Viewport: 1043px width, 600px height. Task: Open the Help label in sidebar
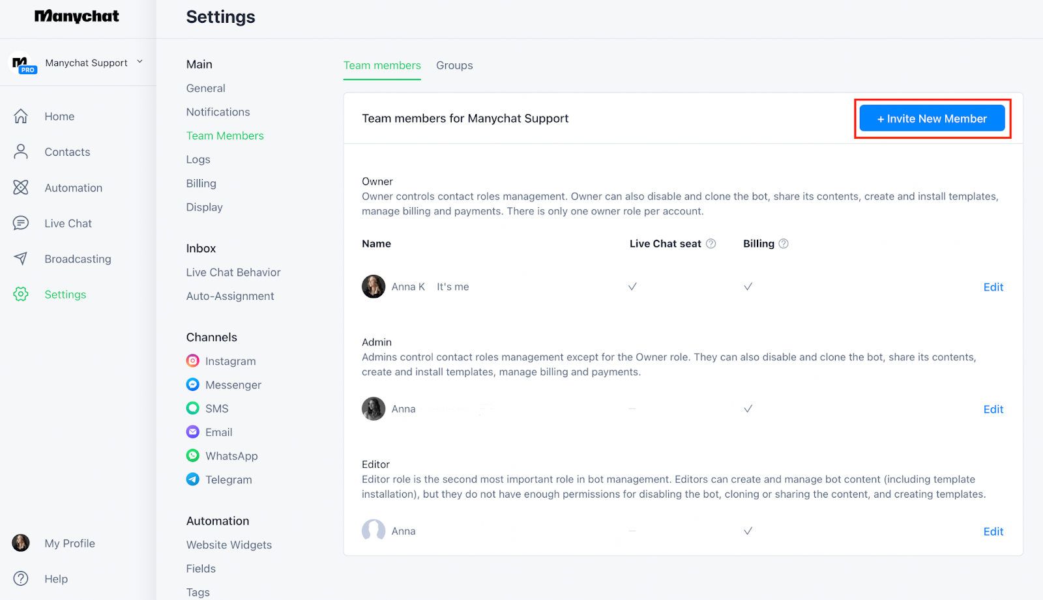click(x=56, y=579)
